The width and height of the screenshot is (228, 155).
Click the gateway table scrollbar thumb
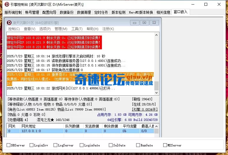tap(156, 131)
